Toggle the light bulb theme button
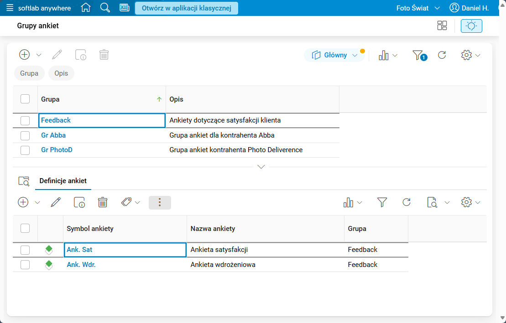Screen dimensions: 506x323 coord(471,26)
